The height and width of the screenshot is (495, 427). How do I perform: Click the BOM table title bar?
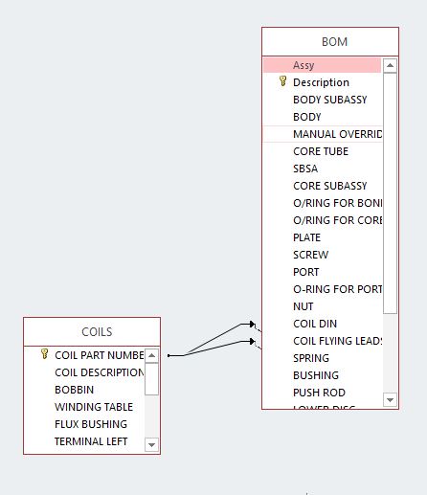(330, 42)
